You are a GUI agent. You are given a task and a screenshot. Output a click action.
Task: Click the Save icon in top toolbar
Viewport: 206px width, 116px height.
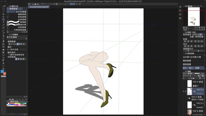(38, 4)
